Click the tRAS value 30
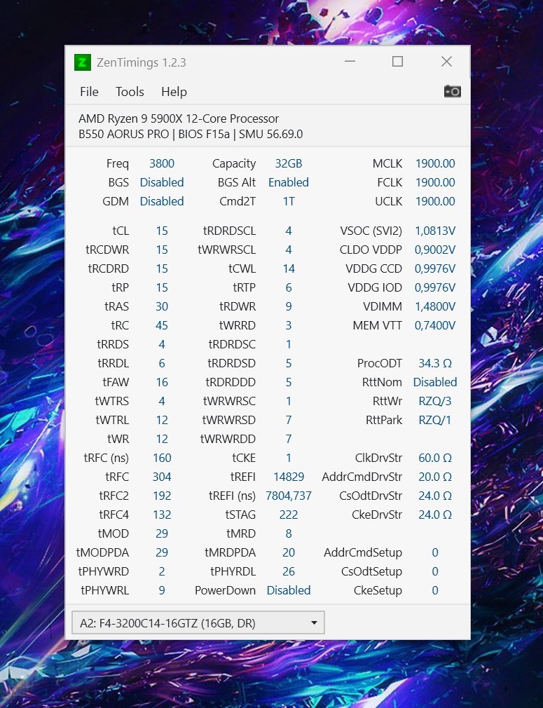 tap(162, 306)
